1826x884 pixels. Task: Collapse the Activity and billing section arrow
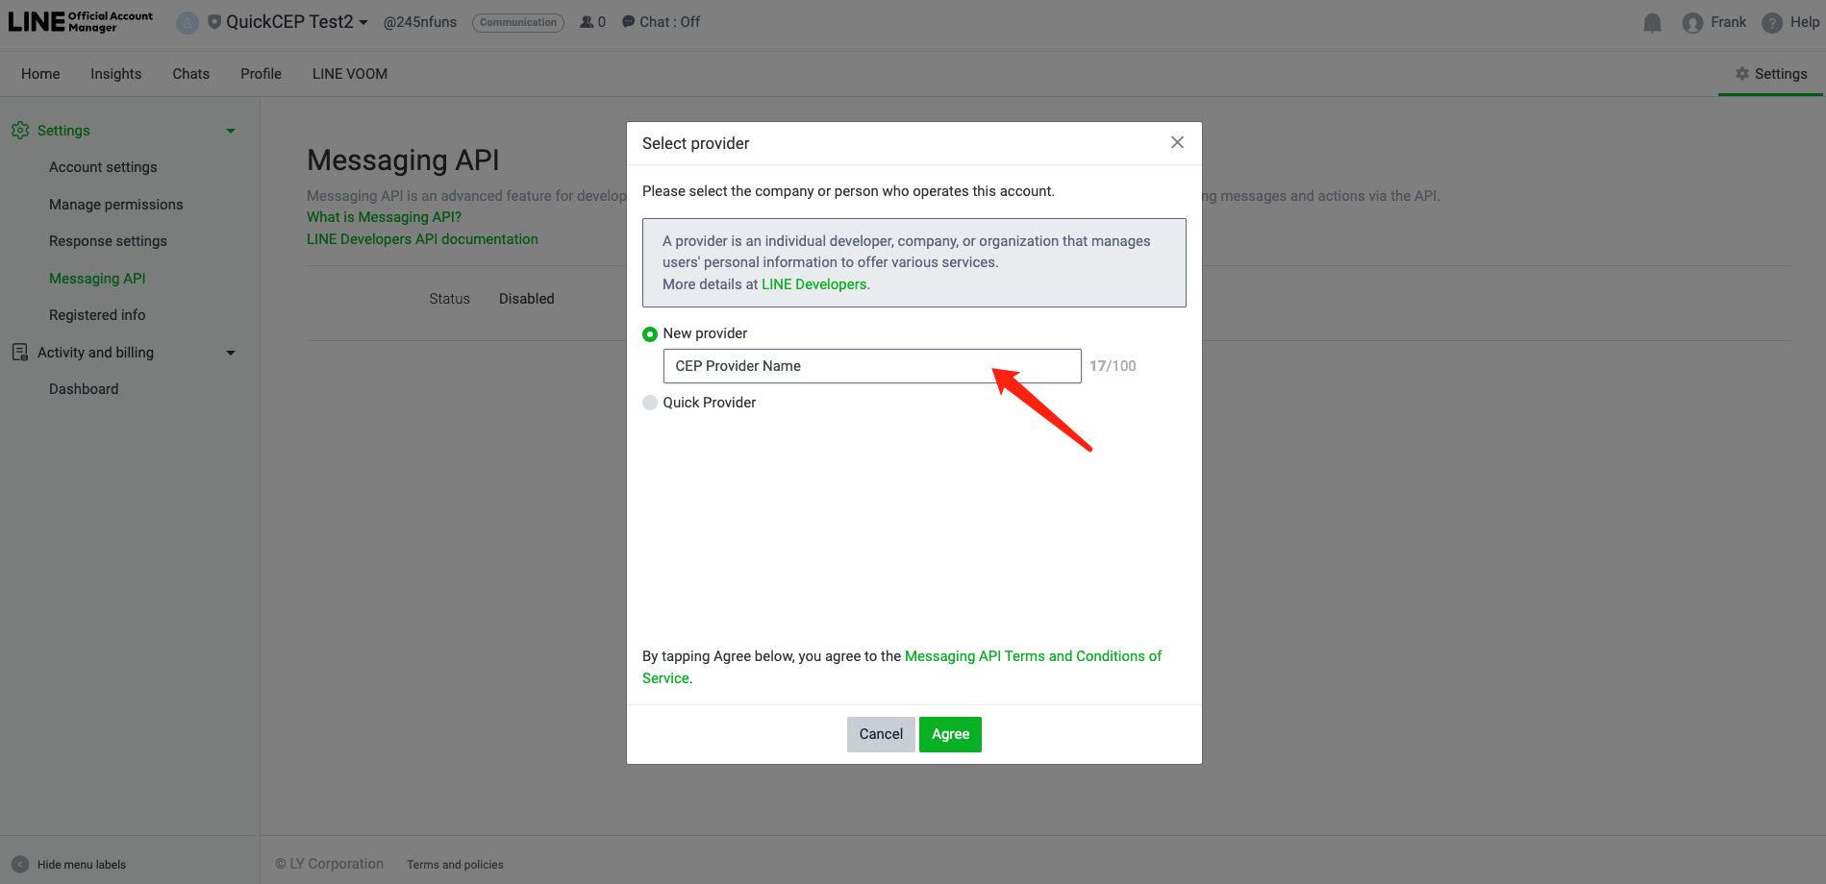pyautogui.click(x=231, y=353)
